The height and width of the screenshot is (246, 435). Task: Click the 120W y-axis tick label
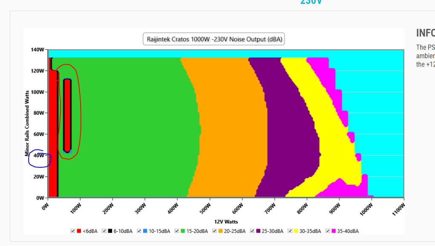(37, 71)
